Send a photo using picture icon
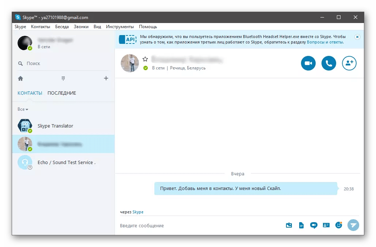This screenshot has width=376, height=247. pyautogui.click(x=289, y=225)
